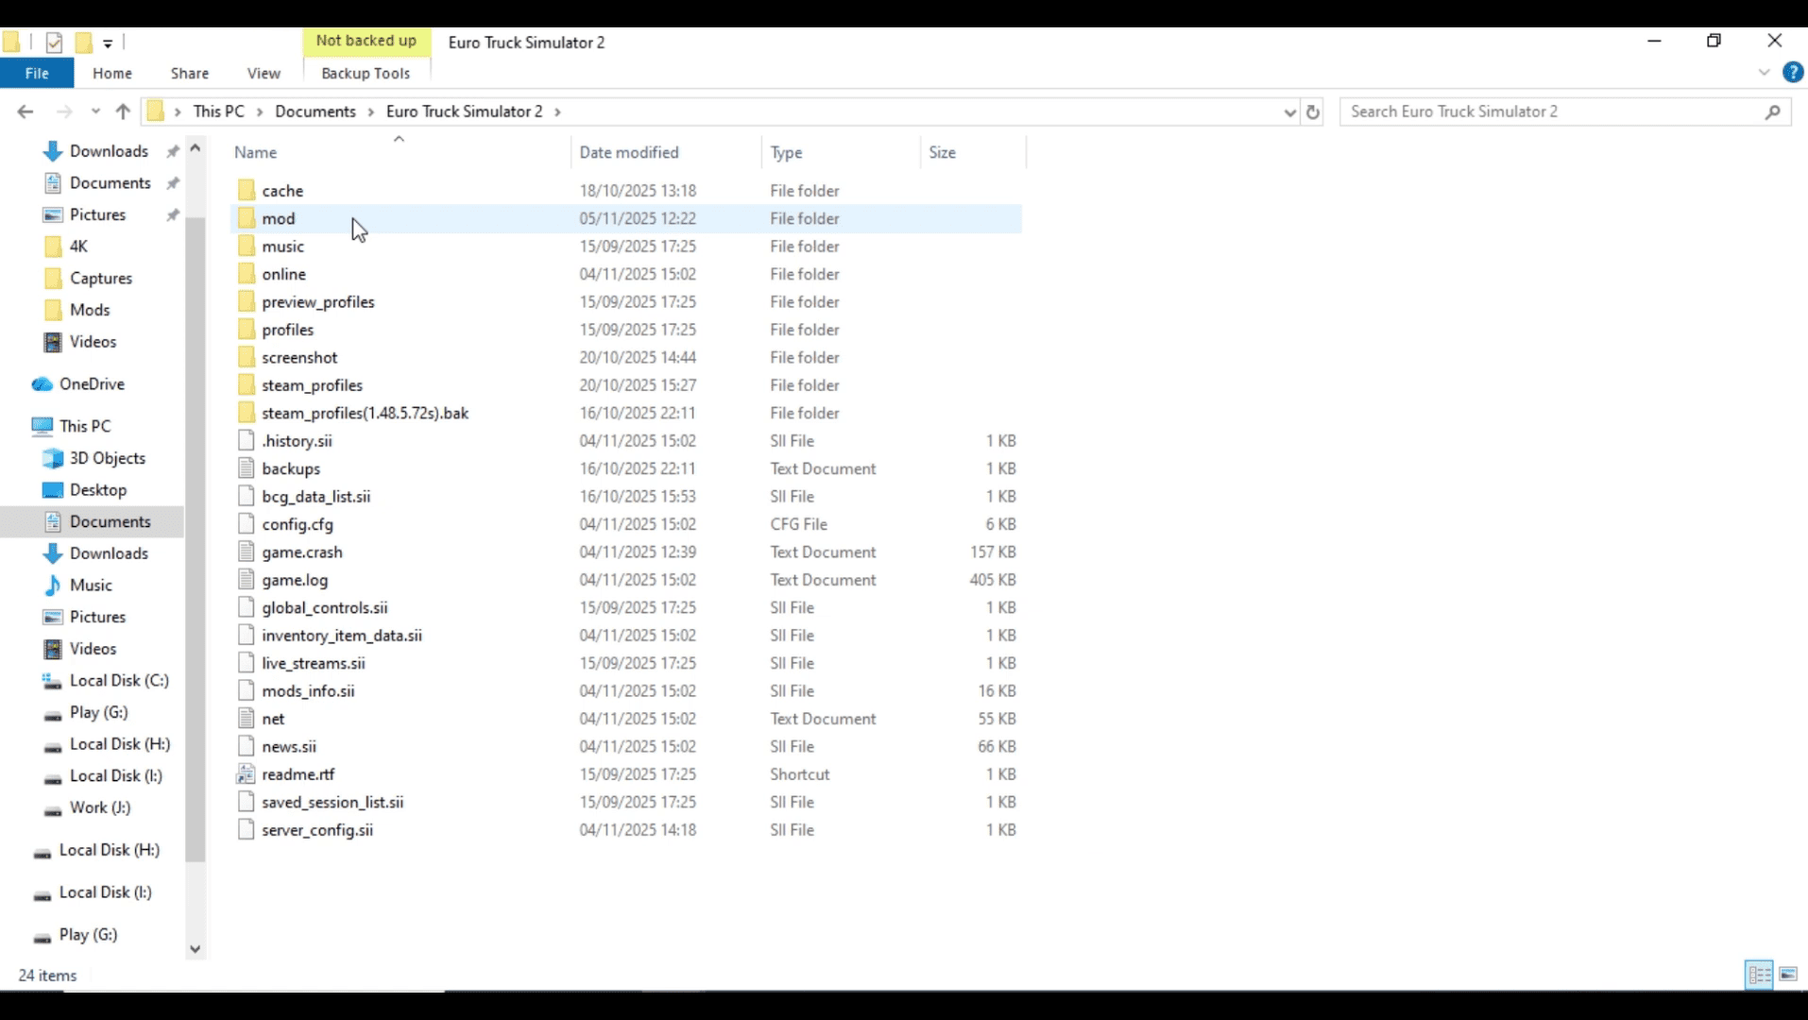Navigate up one folder level with up arrow
The width and height of the screenshot is (1808, 1020).
click(122, 111)
